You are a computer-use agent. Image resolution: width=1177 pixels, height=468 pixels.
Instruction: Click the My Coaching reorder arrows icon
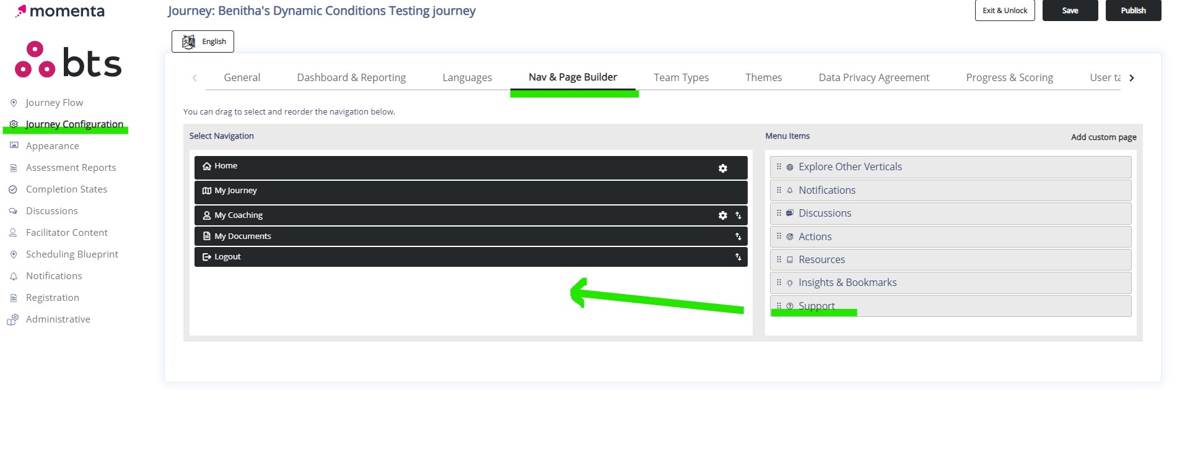738,215
